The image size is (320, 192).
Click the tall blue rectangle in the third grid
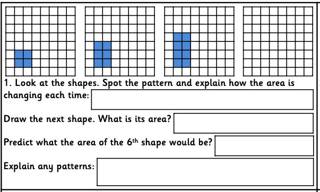point(182,50)
